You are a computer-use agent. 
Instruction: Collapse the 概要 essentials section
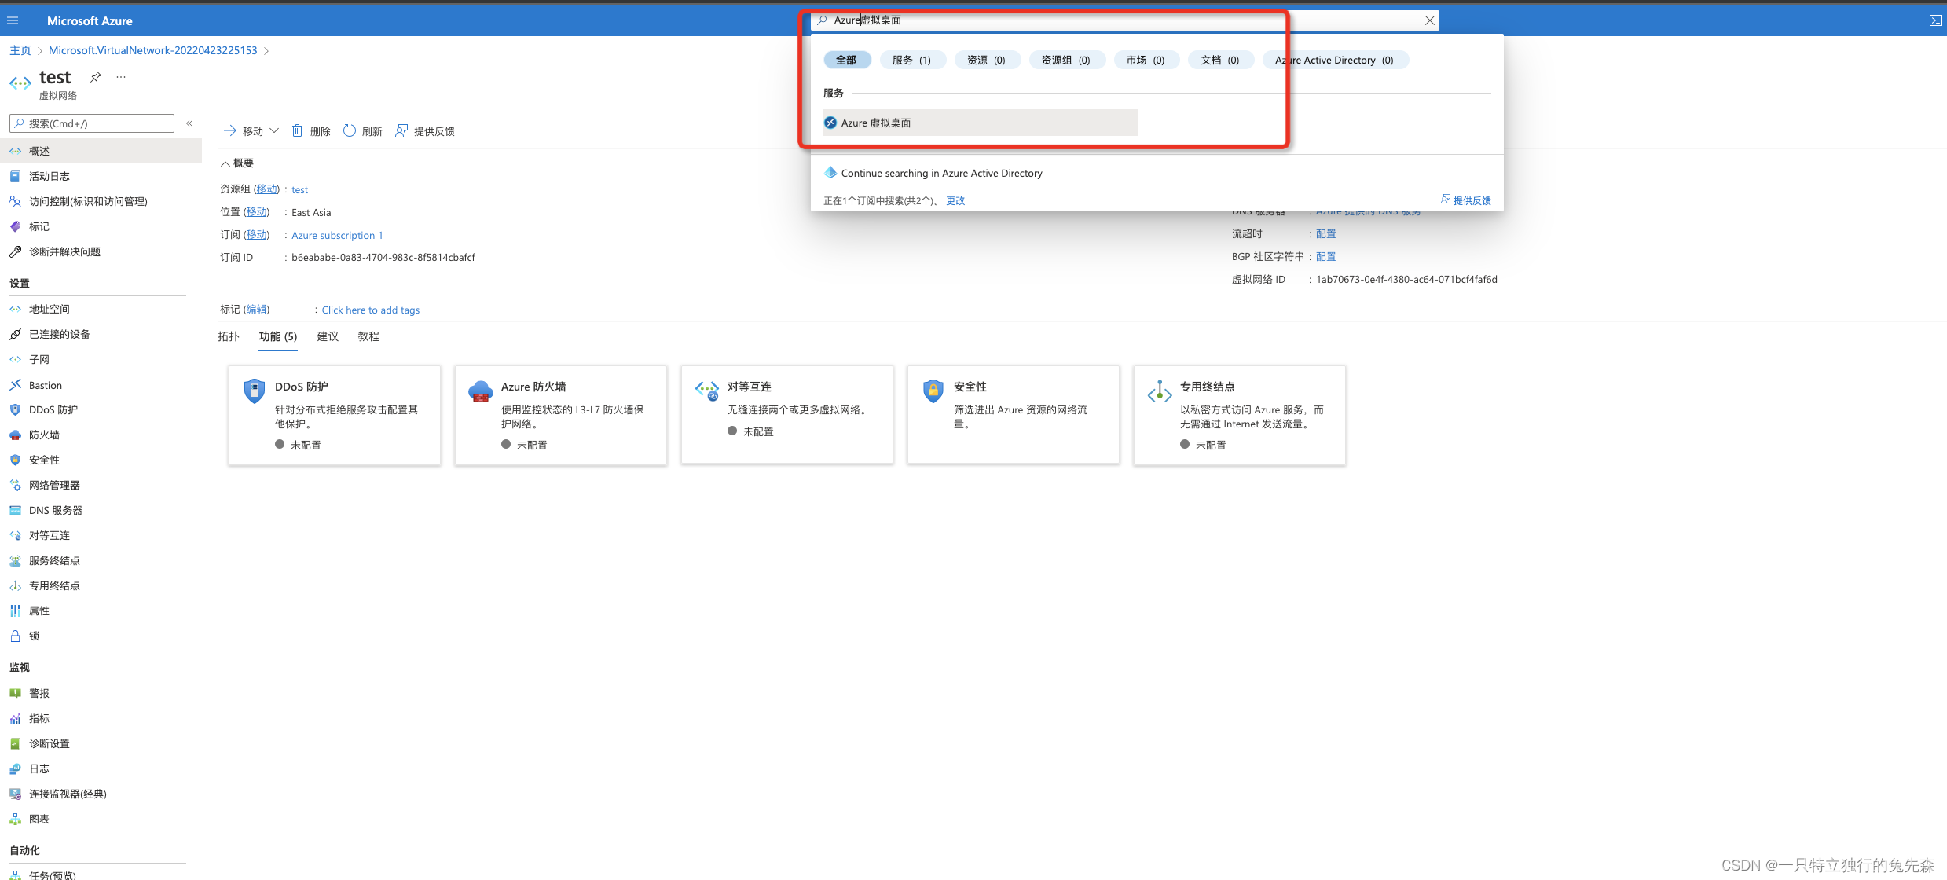225,163
